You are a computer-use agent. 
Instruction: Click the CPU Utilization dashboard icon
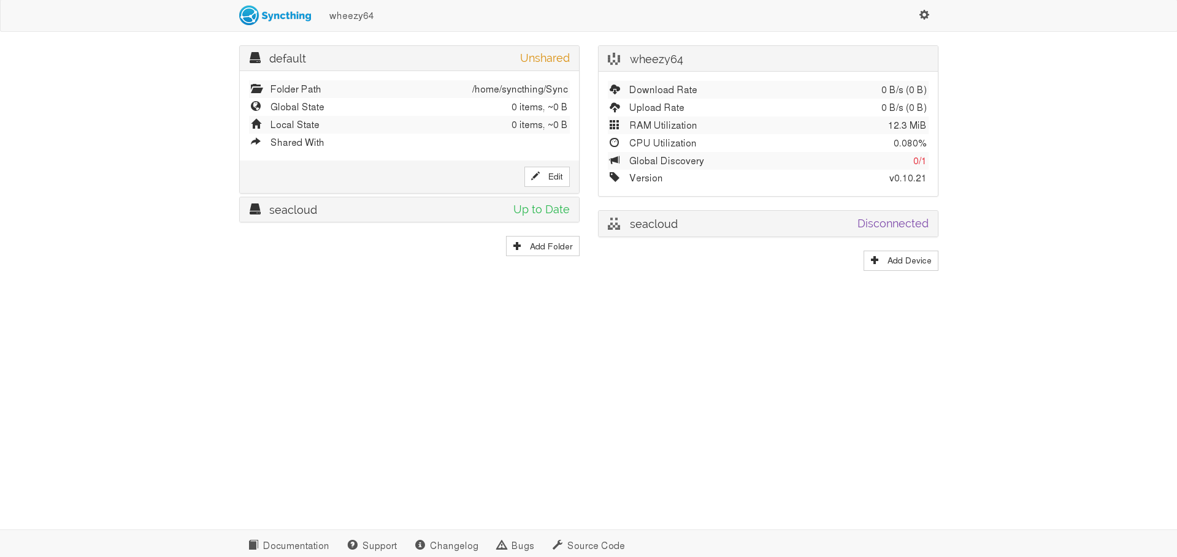[x=614, y=143]
